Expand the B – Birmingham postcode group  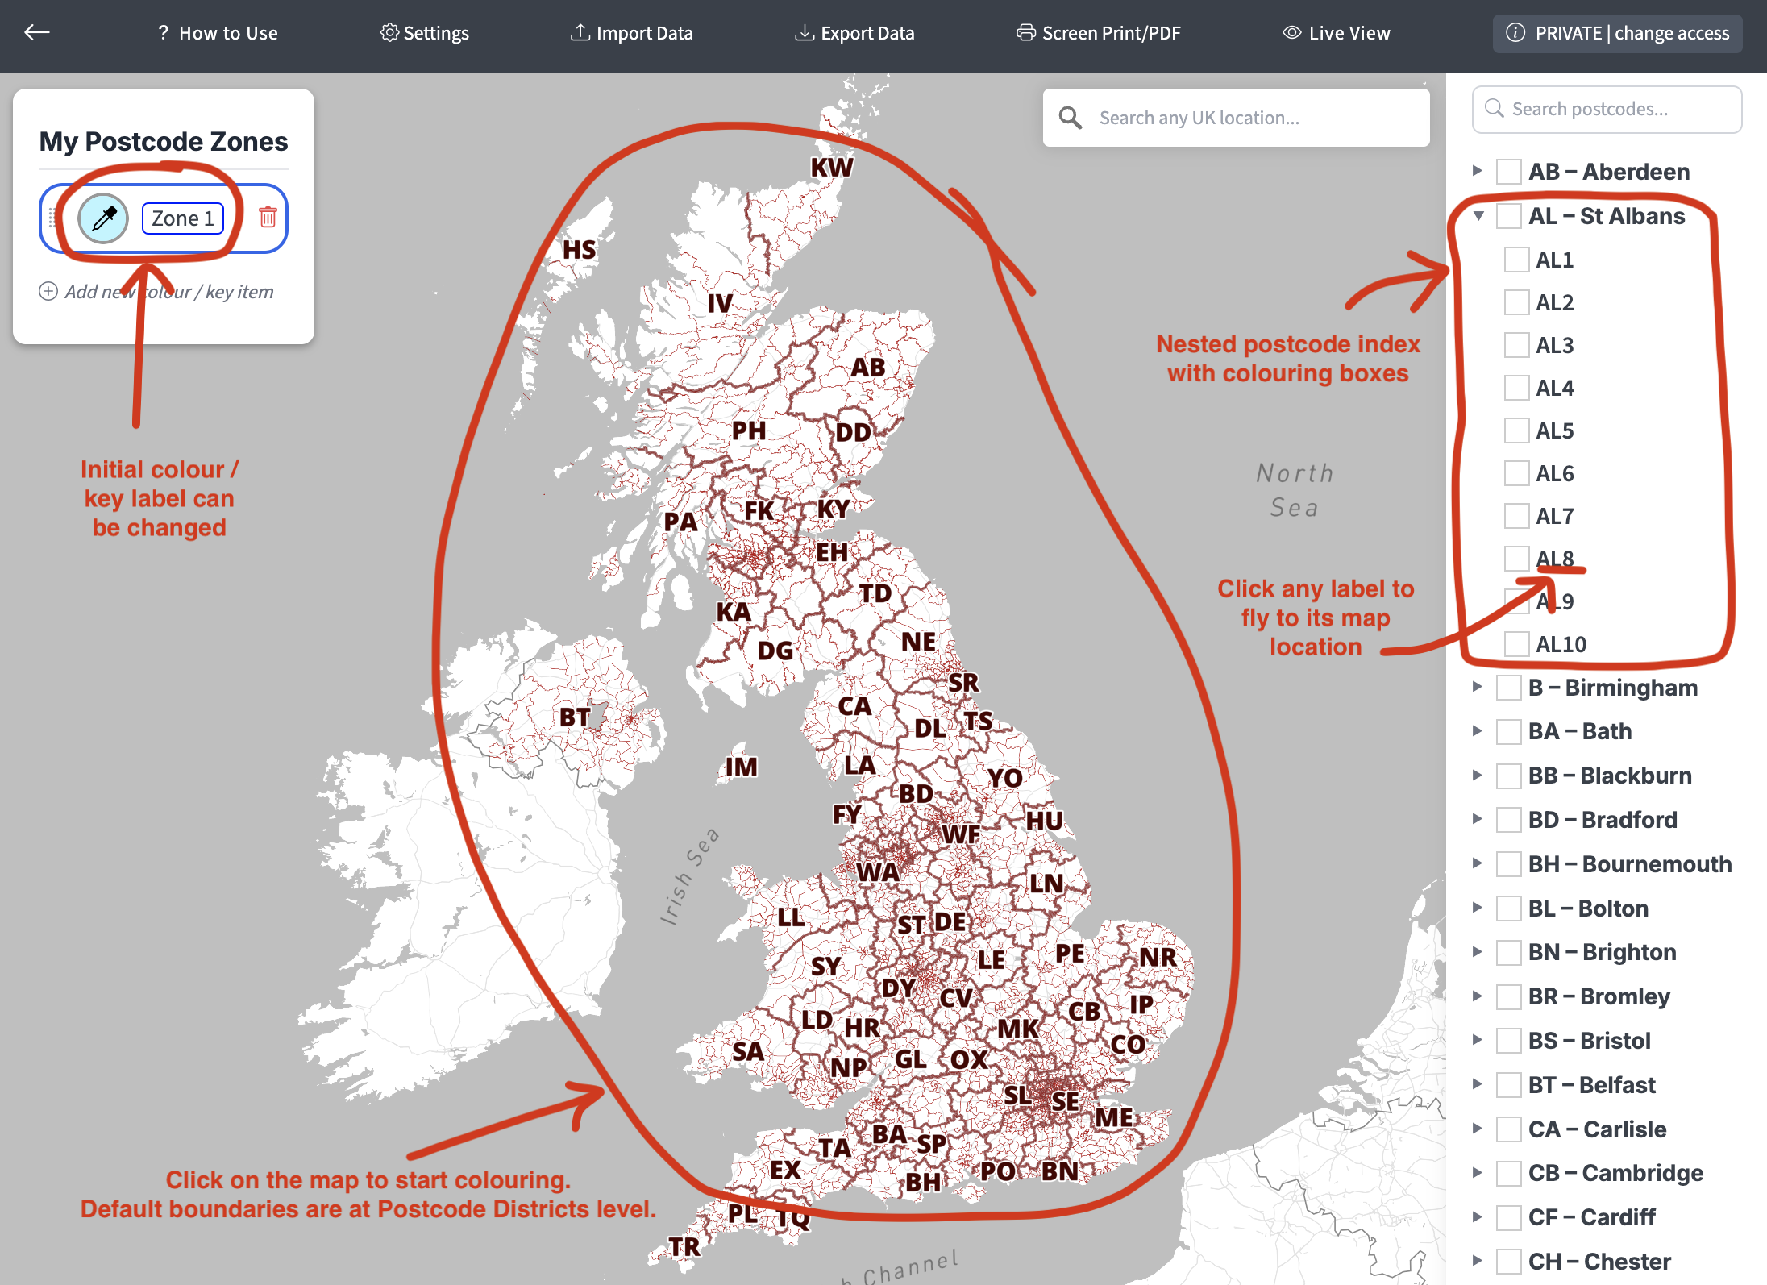(x=1477, y=687)
